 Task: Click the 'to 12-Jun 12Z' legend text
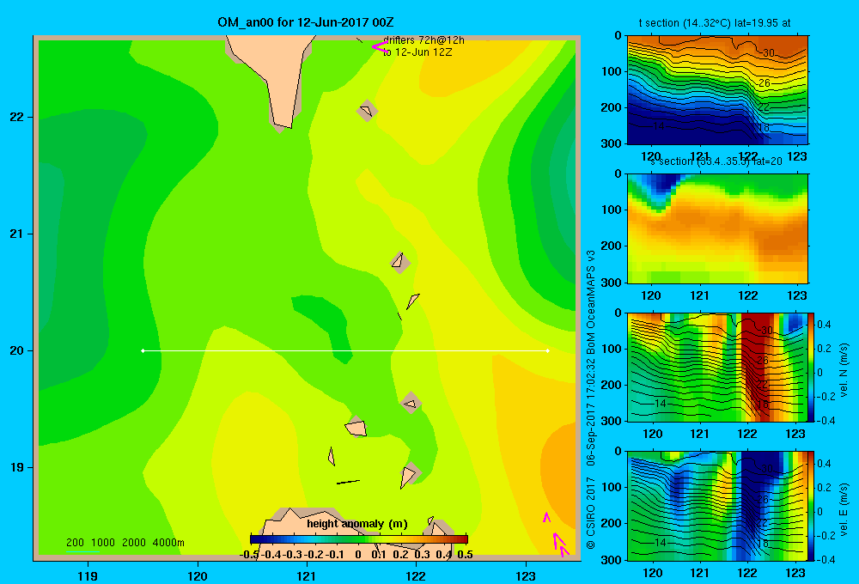[417, 52]
